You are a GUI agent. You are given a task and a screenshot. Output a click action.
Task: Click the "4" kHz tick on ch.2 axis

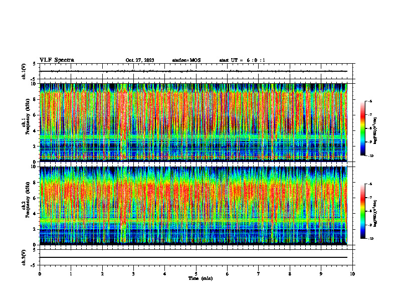[35, 214]
